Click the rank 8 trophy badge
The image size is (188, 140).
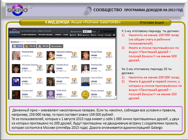74,81
